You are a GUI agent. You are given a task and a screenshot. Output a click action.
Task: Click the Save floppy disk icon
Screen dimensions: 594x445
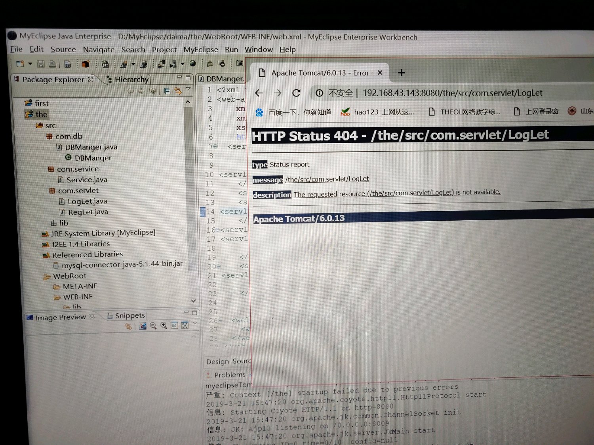coord(40,64)
